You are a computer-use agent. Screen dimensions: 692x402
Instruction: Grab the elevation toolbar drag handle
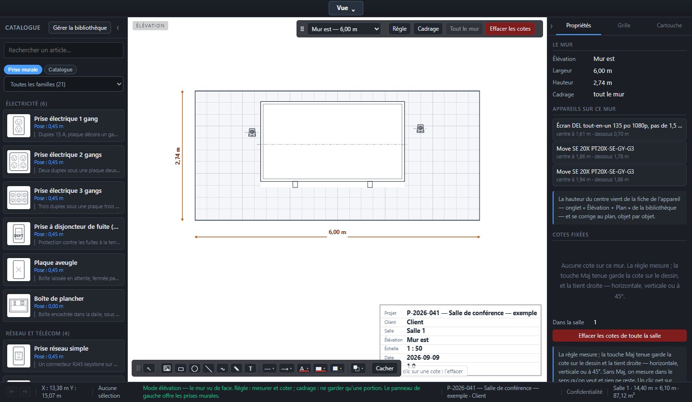(302, 29)
